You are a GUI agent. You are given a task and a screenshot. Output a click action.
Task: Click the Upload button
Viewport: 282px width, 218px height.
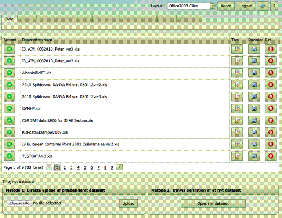[x=128, y=203]
